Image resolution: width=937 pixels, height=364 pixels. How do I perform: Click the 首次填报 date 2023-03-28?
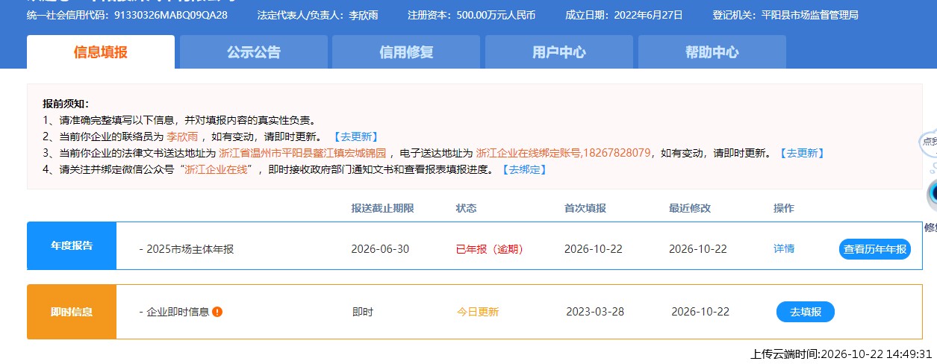[595, 312]
